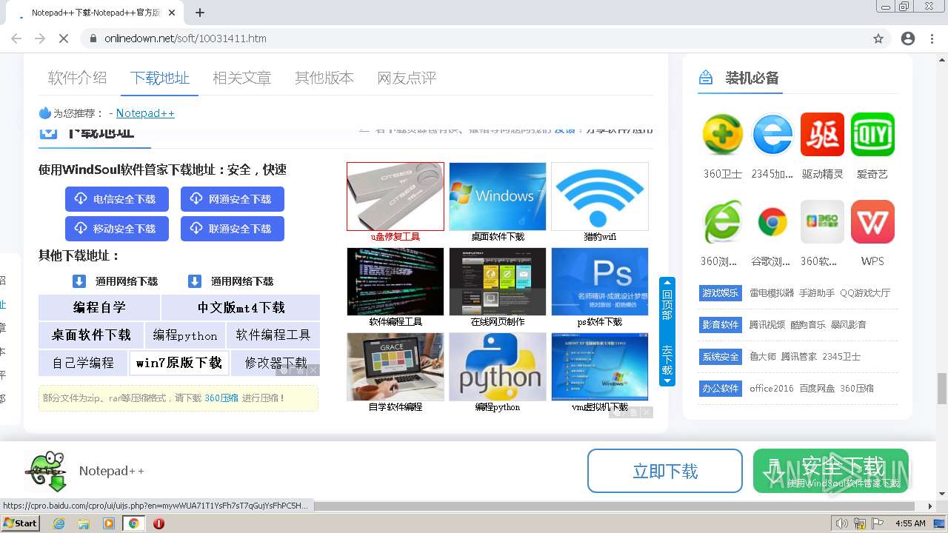The height and width of the screenshot is (533, 948).
Task: Click the system tray volume icon
Action: (x=842, y=523)
